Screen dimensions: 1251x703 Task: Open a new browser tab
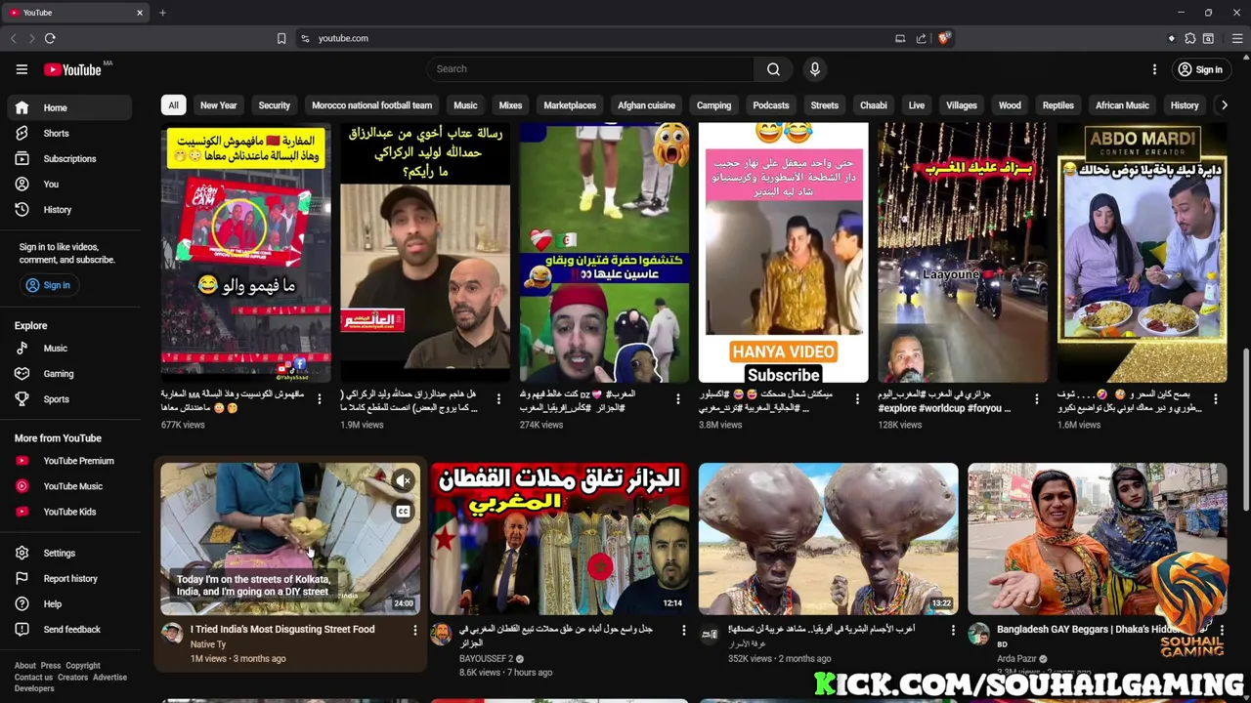(162, 13)
